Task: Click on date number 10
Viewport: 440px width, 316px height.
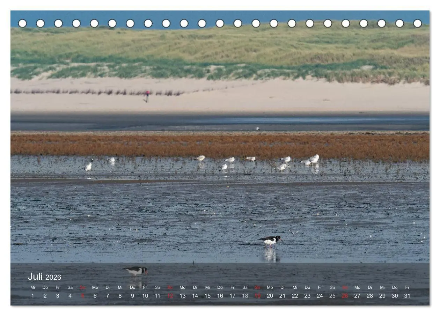Action: (145, 296)
